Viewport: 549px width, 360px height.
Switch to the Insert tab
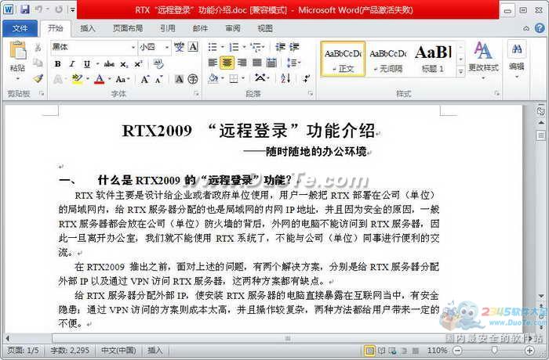(x=88, y=28)
